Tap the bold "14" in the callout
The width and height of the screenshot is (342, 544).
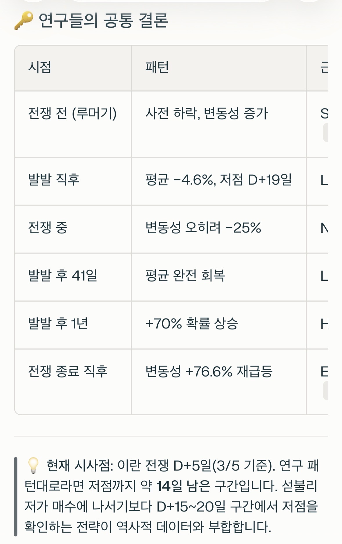click(x=163, y=486)
